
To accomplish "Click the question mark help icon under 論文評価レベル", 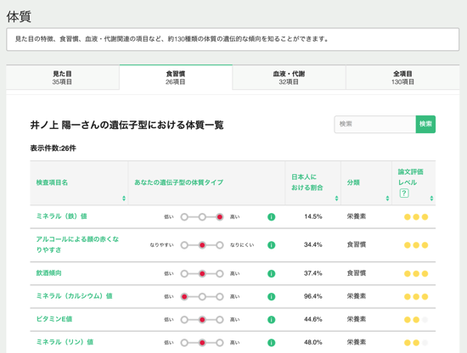I will (x=404, y=193).
